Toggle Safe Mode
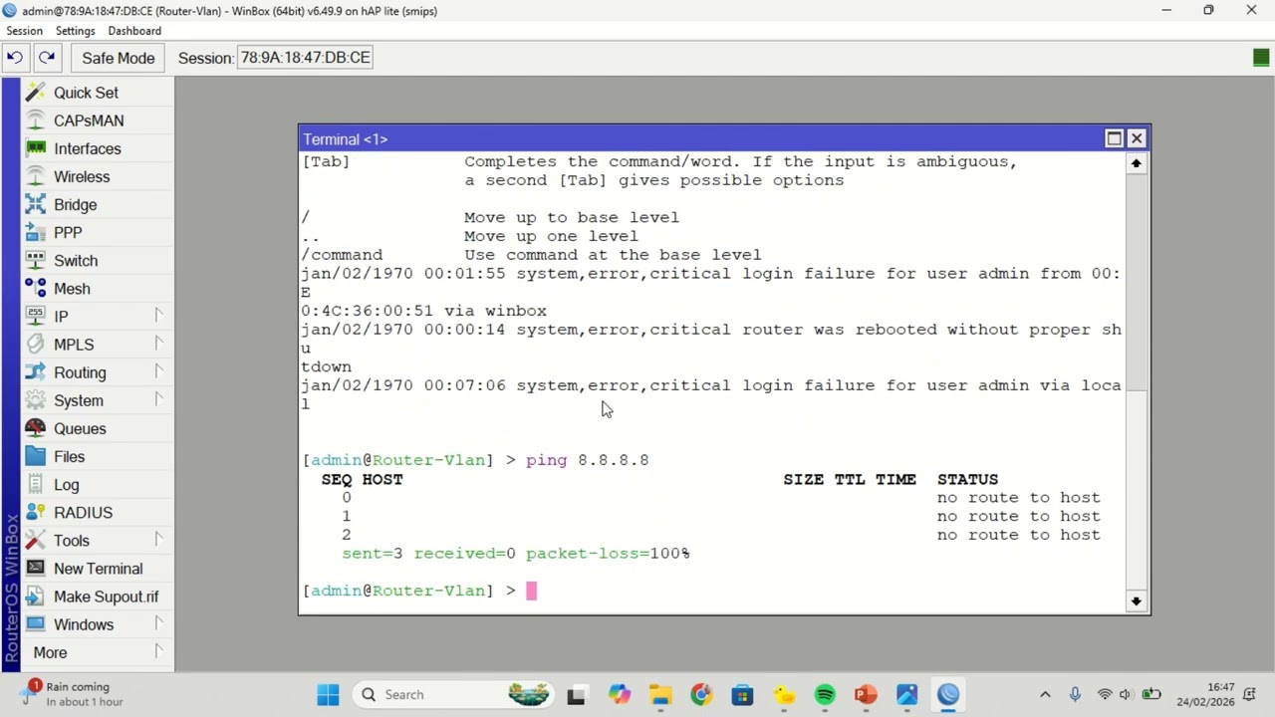Image resolution: width=1275 pixels, height=717 pixels. 118,58
